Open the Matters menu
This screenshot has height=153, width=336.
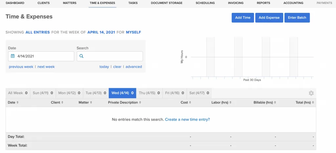pyautogui.click(x=70, y=3)
